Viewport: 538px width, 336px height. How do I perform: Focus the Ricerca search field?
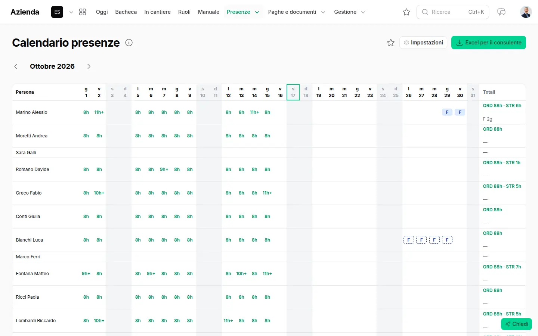[x=453, y=12]
